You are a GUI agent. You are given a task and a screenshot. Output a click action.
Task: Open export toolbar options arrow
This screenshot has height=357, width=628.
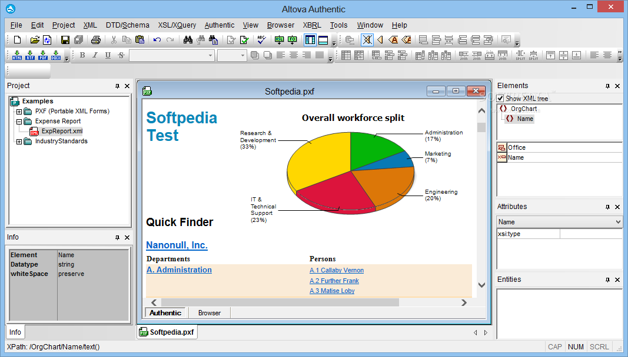click(x=67, y=58)
